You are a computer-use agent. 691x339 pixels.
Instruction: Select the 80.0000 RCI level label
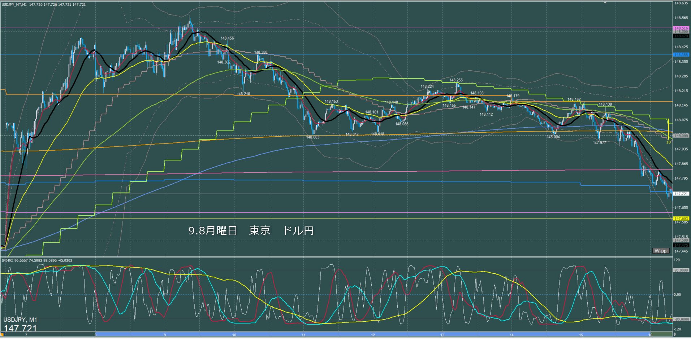(681, 270)
